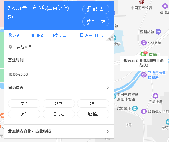The image size is (169, 142).
Task: Select the 美食 nearby category
Action: (x=24, y=104)
